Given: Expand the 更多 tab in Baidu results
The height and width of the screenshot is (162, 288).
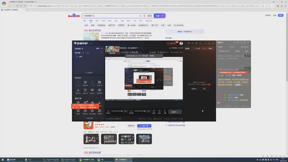Looking at the screenshot, I should click(x=141, y=21).
